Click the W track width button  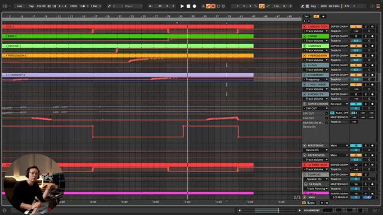click(x=327, y=203)
